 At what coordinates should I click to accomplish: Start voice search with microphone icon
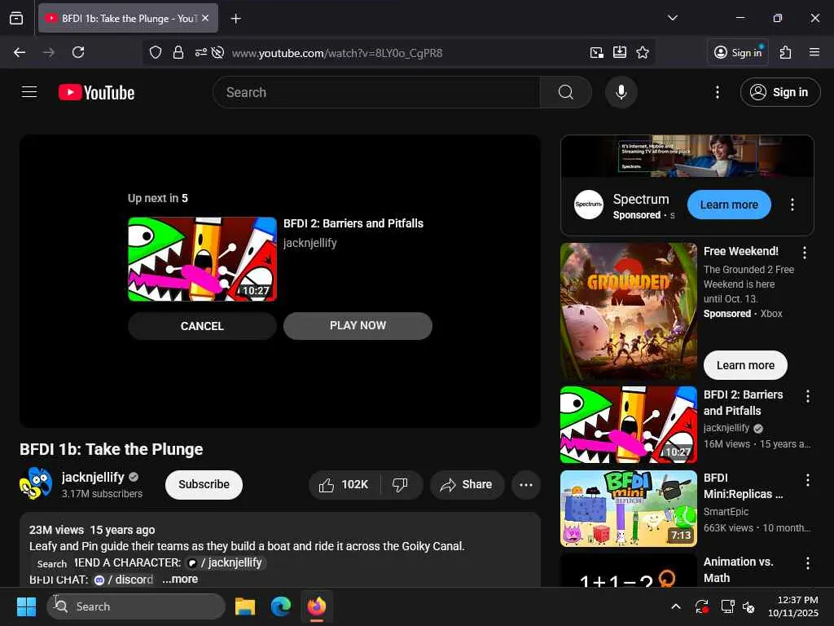621,92
